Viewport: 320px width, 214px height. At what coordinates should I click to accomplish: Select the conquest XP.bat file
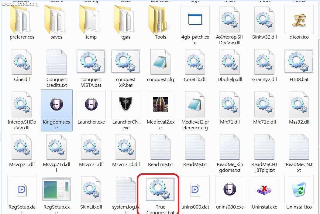126,62
